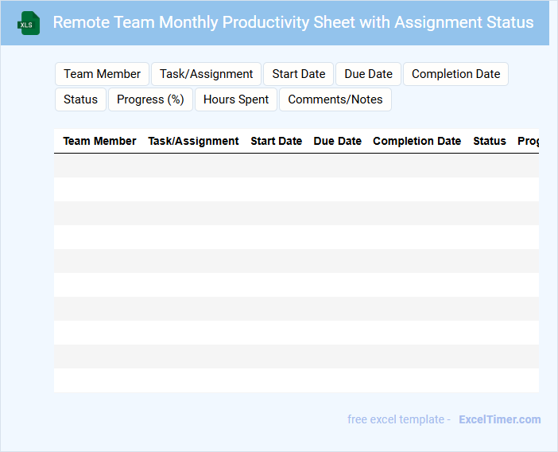Select the Progress (%) tag

tap(150, 99)
